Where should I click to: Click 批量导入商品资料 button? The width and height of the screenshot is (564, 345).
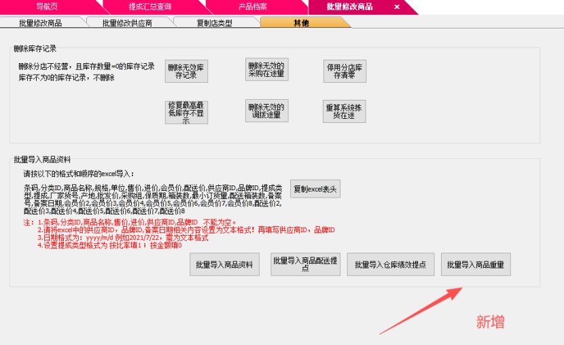point(224,264)
